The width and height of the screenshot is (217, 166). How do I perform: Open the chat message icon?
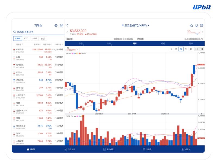point(62,25)
